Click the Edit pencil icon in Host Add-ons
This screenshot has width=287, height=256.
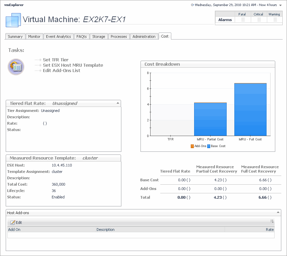(x=13, y=222)
